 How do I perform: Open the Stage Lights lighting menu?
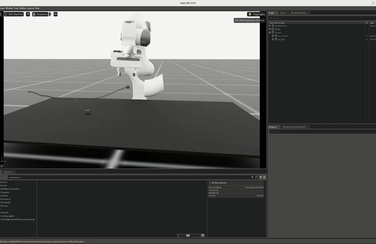[x=256, y=14]
